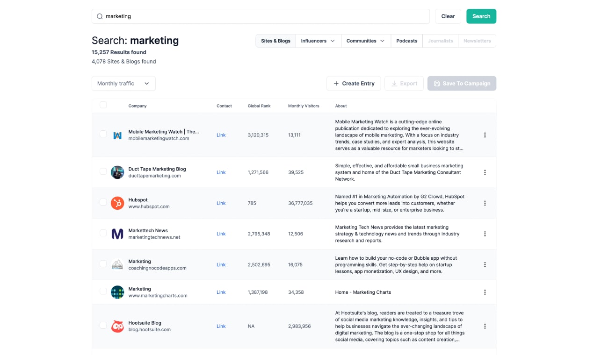Open three-dot menu for Hootsuite Blog row
The width and height of the screenshot is (594, 355).
click(x=485, y=326)
